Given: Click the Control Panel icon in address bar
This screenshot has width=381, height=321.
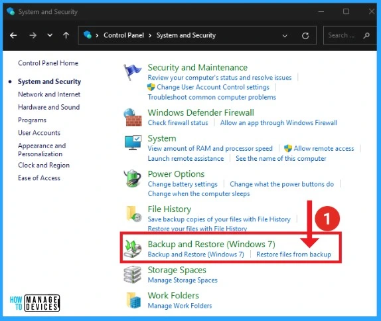Looking at the screenshot, I should (87, 35).
